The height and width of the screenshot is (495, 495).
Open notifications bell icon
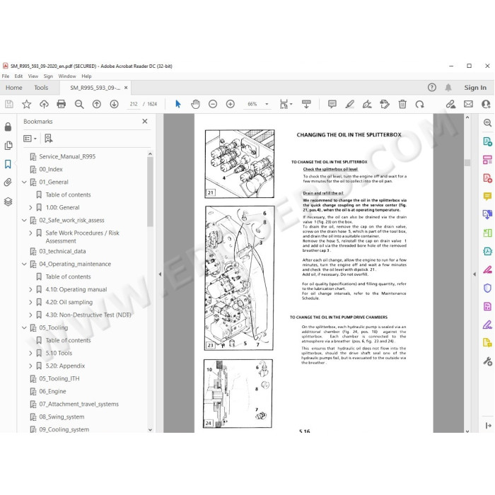[448, 88]
